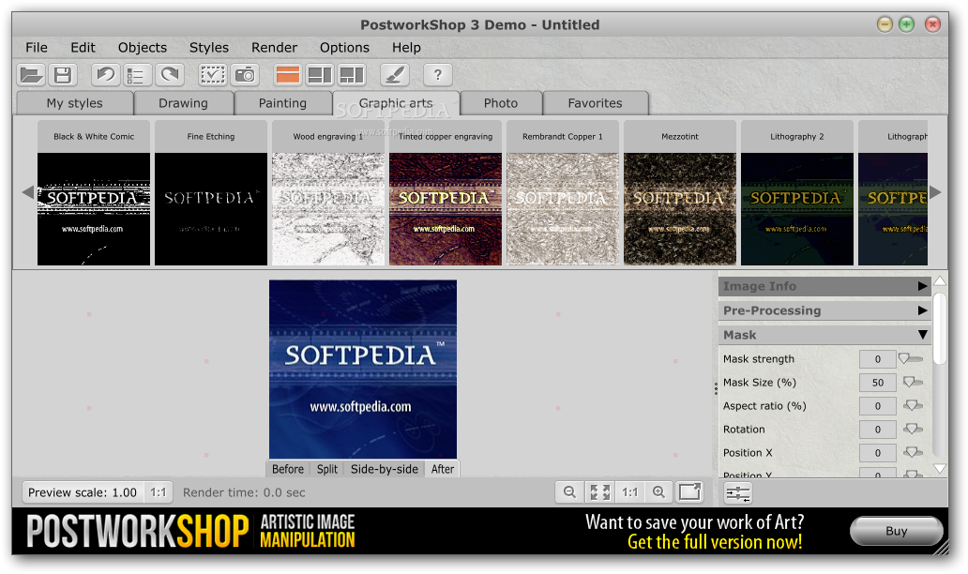Screen dimensions: 968x574
Task: Apply the Fine Etching style
Action: 211,193
